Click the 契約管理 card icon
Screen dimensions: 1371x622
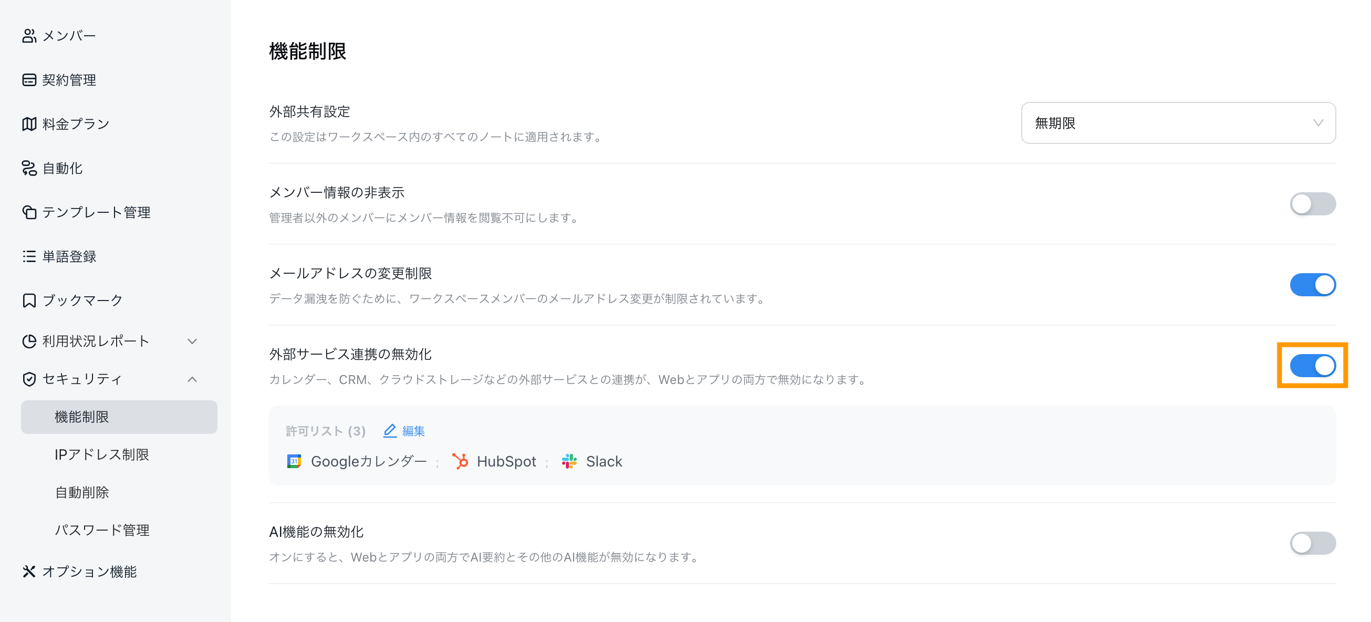pyautogui.click(x=29, y=80)
